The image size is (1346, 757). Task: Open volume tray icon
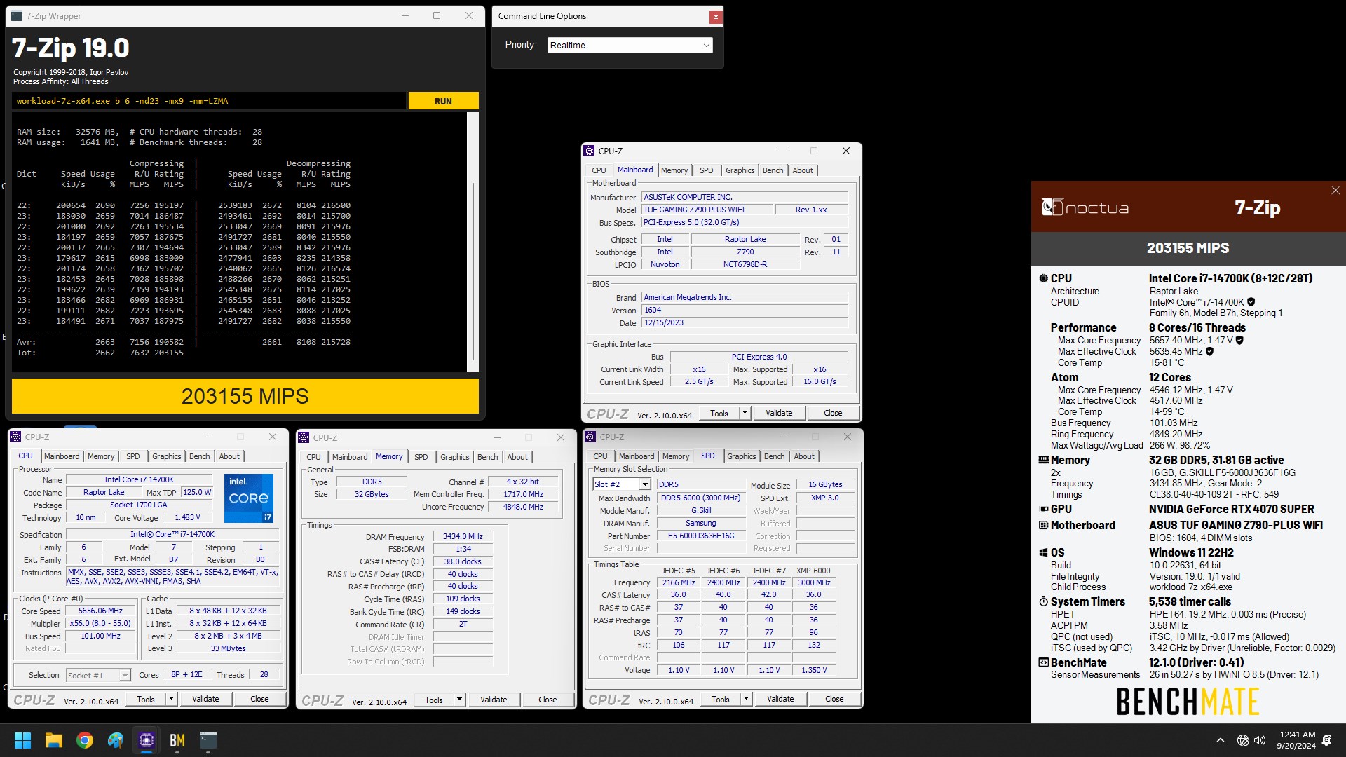(x=1260, y=740)
